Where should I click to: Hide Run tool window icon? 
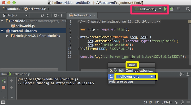pos(188,74)
